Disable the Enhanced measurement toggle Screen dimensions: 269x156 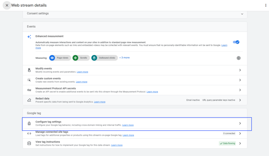coord(236,42)
